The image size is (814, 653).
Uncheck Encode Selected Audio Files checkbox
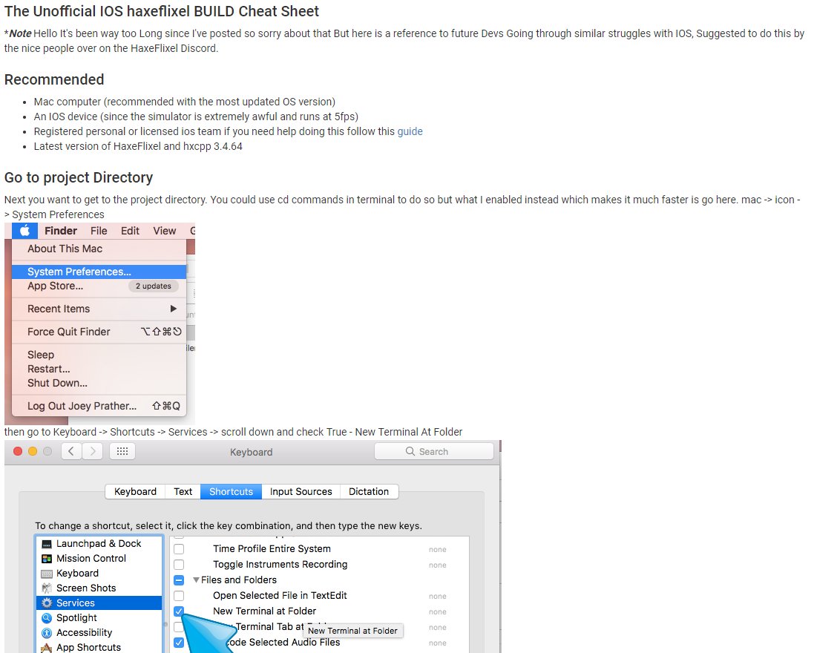(x=179, y=643)
